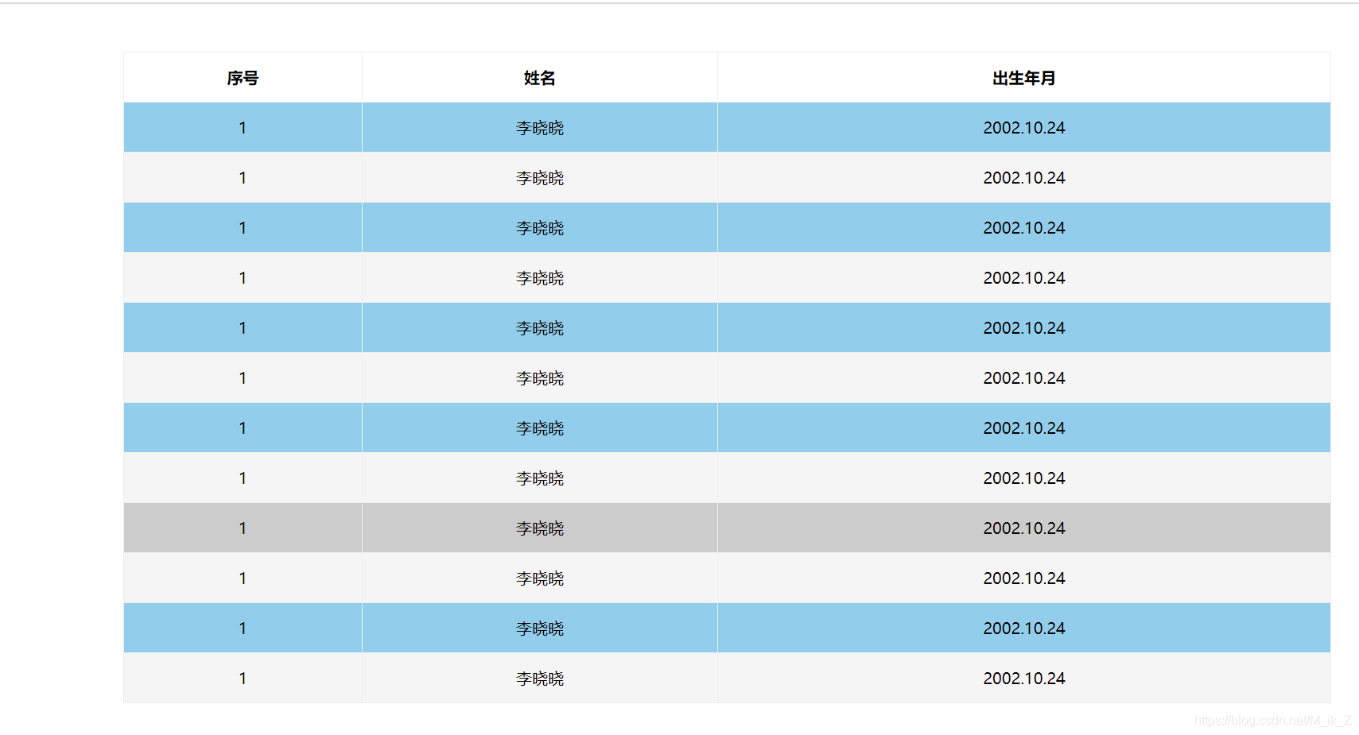Select 李晓晓 in the last table row
The width and height of the screenshot is (1359, 735).
click(540, 679)
